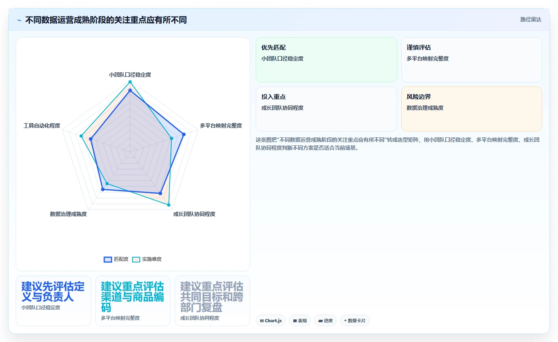Click 成长团队协同程度 text in the 投入重点 card
The height and width of the screenshot is (342, 558).
click(x=282, y=108)
